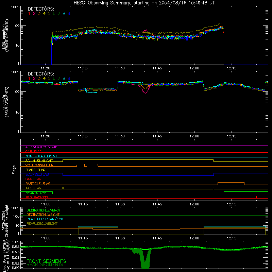Click the 11:00 tick label under the rear segments plot
The image size is (272, 272).
point(46,136)
